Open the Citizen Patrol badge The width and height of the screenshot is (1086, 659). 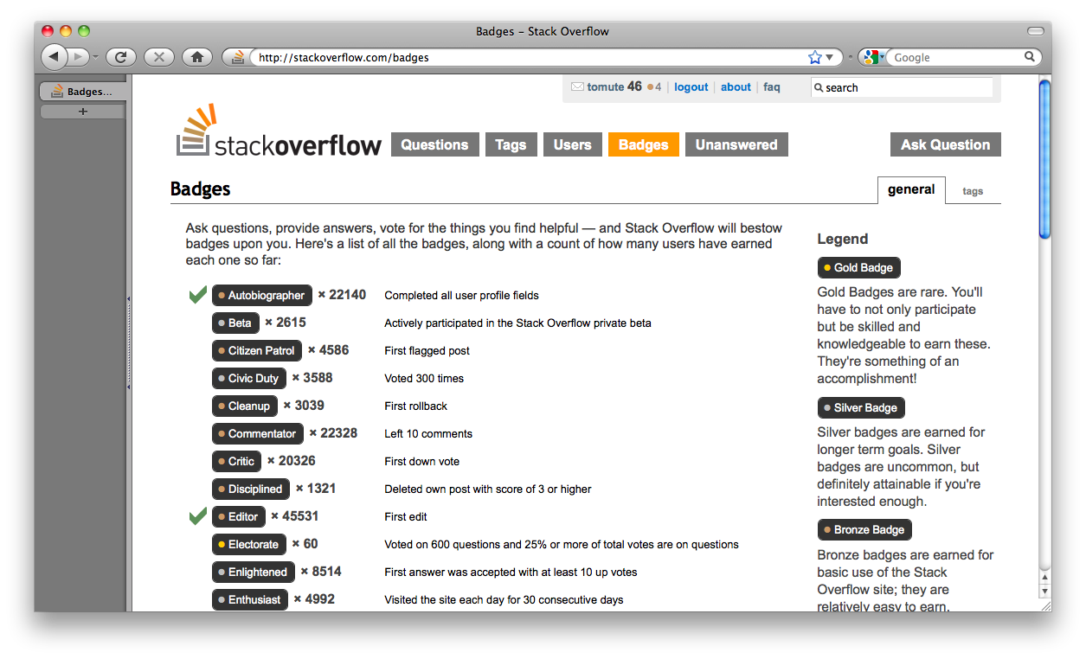257,350
